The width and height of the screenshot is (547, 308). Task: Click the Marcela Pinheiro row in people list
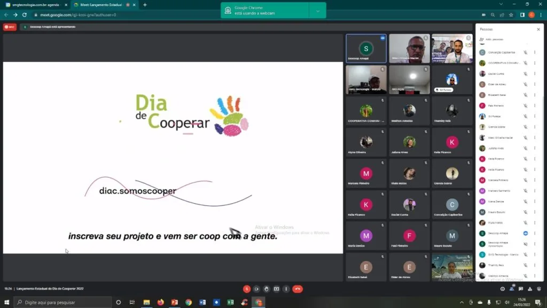pyautogui.click(x=509, y=180)
